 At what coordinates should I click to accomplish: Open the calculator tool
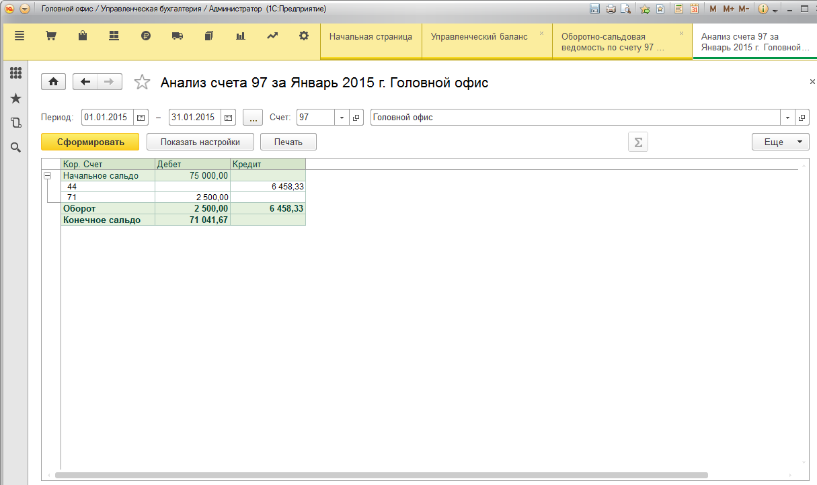tap(679, 9)
